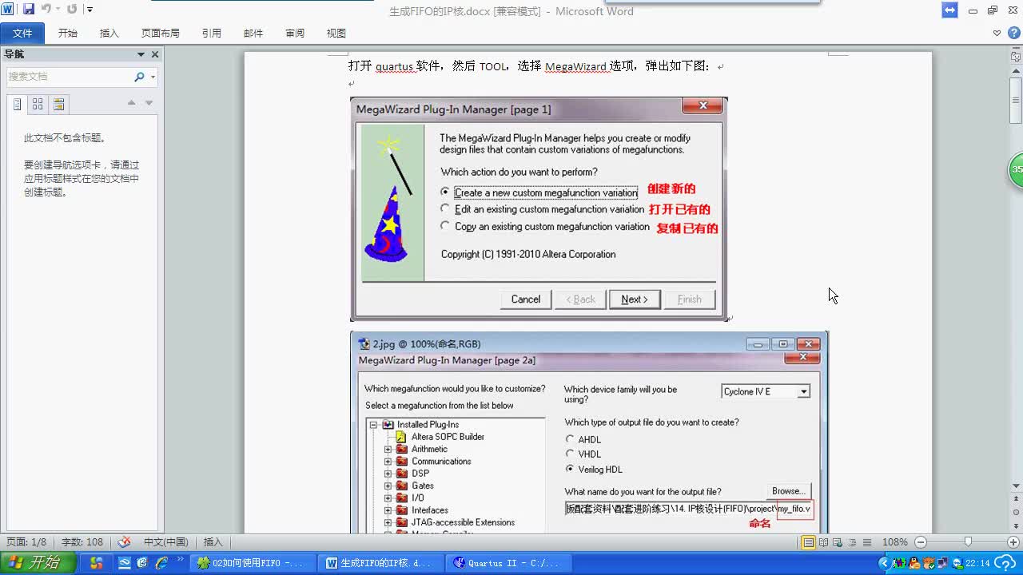Switch to Print Layout view icon

pyautogui.click(x=809, y=542)
